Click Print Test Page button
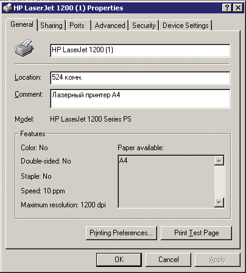The image size is (246, 273). 196,233
